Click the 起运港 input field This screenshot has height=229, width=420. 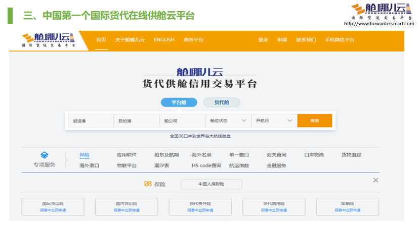click(x=91, y=121)
